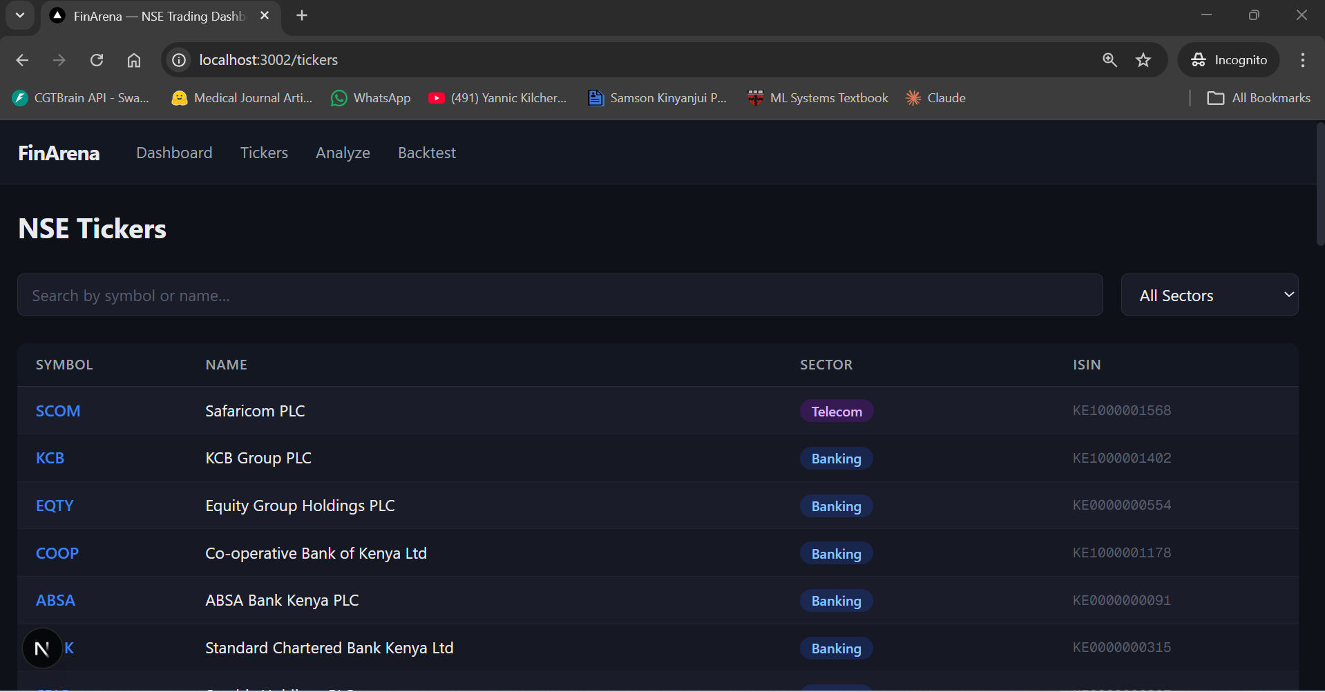Open the Yannic Kilcher YouTube bookmark
The image size is (1325, 692).
(497, 97)
